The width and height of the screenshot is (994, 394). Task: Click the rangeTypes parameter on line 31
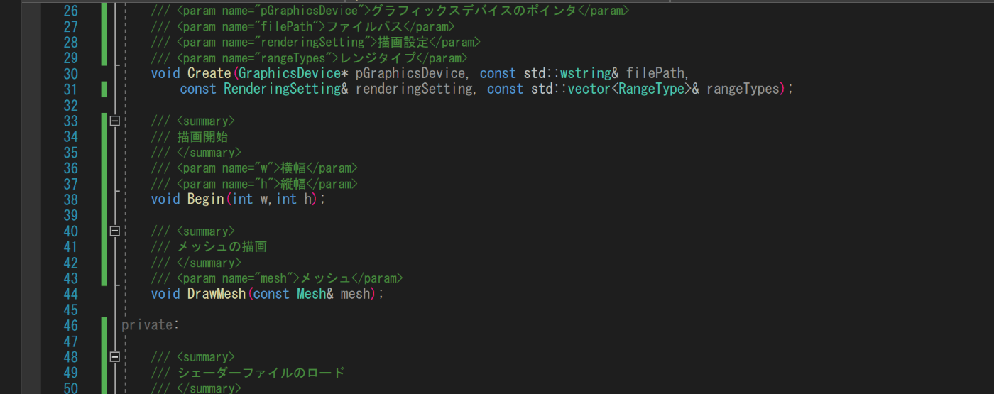[743, 89]
